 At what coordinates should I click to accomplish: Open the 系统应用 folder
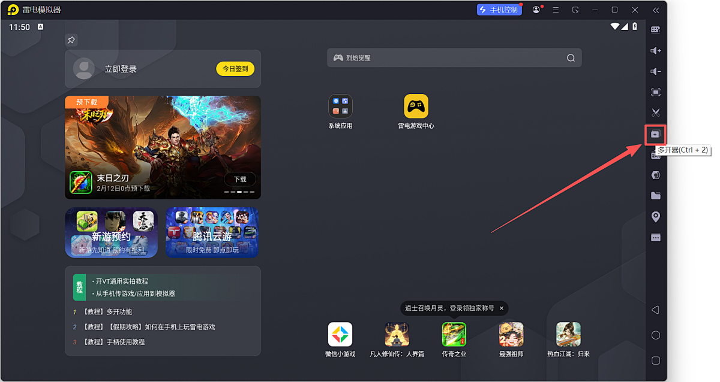click(x=340, y=107)
